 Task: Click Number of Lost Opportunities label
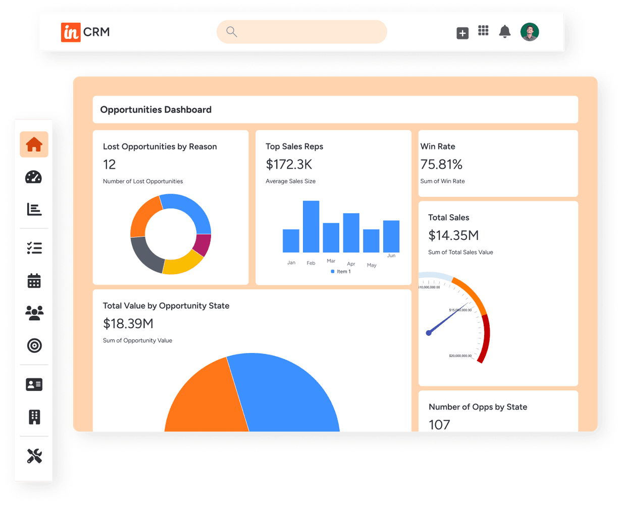(x=143, y=181)
